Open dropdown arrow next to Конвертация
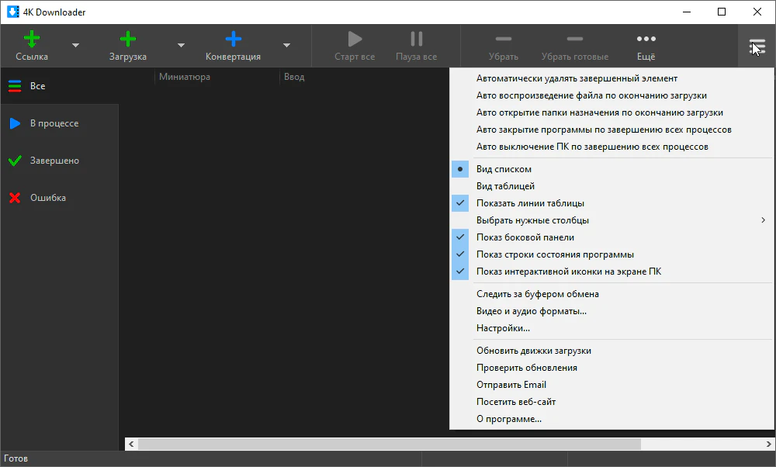Screen dimensions: 776x467 286,46
